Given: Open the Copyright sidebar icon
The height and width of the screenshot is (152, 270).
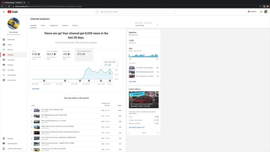Looking at the screenshot, I should point(4,70).
